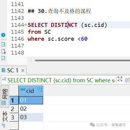Open the cid column filter sort icon
Screen dimensions: 130x130
pyautogui.click(x=40, y=90)
